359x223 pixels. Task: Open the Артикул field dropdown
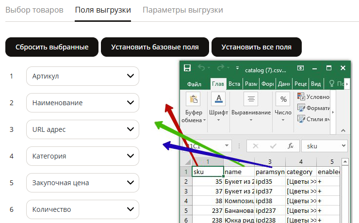(x=82, y=76)
